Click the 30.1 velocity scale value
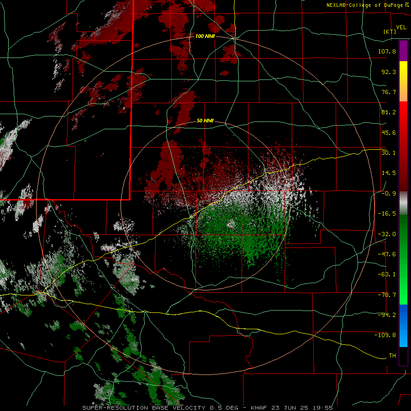Screen dimensions: 411x411 [389, 153]
